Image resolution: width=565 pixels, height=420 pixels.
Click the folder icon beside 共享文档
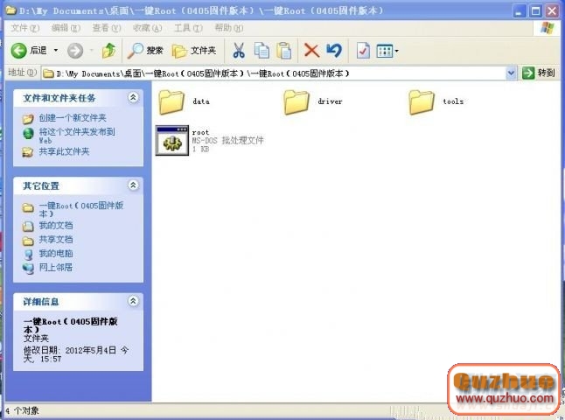point(28,241)
